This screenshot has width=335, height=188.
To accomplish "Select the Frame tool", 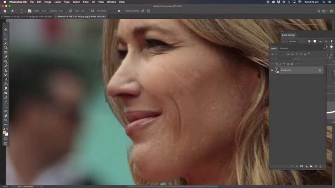I will pyautogui.click(x=6, y=52).
